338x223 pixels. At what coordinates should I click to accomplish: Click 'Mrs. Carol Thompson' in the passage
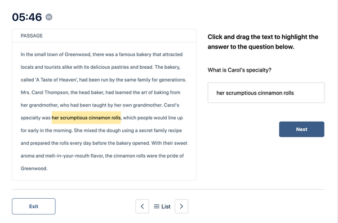pyautogui.click(x=45, y=92)
